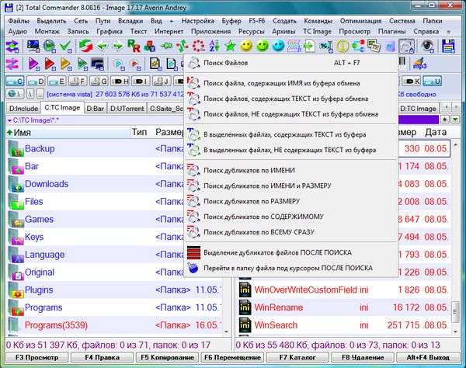Sort left panel by Имя column header
The height and width of the screenshot is (368, 466).
point(68,133)
